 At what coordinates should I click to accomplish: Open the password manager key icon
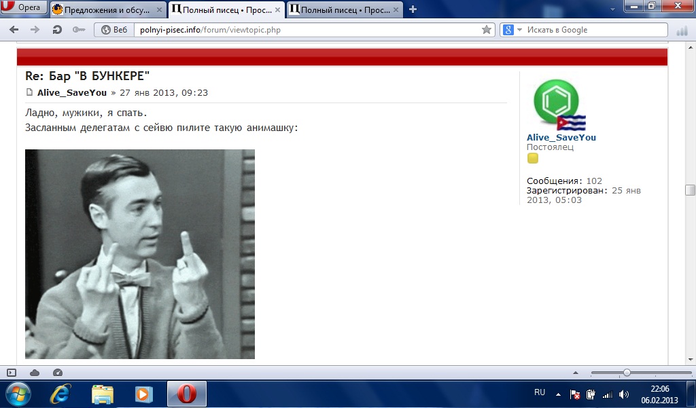pyautogui.click(x=79, y=30)
